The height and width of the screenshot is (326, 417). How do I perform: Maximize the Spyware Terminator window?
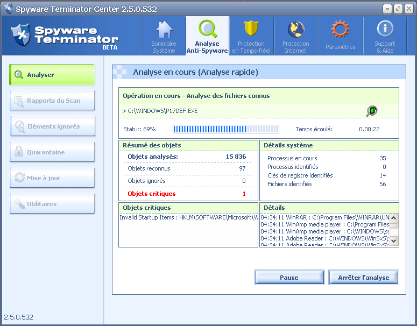(x=398, y=9)
